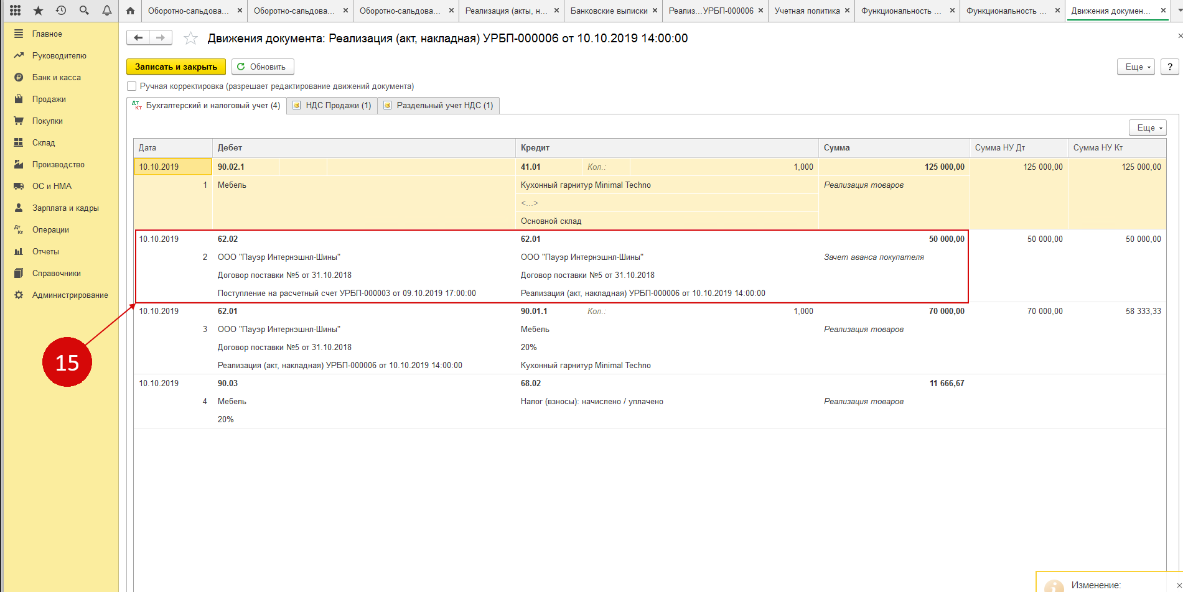1183x592 pixels.
Task: Open the Руководителю section
Action: point(59,55)
